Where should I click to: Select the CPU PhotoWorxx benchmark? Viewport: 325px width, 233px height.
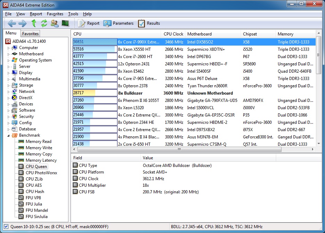coord(41,173)
